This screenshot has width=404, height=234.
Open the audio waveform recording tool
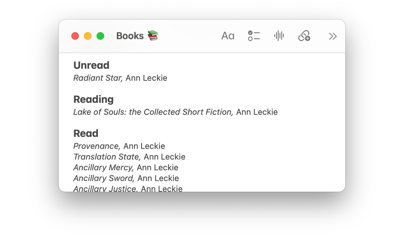click(x=279, y=36)
